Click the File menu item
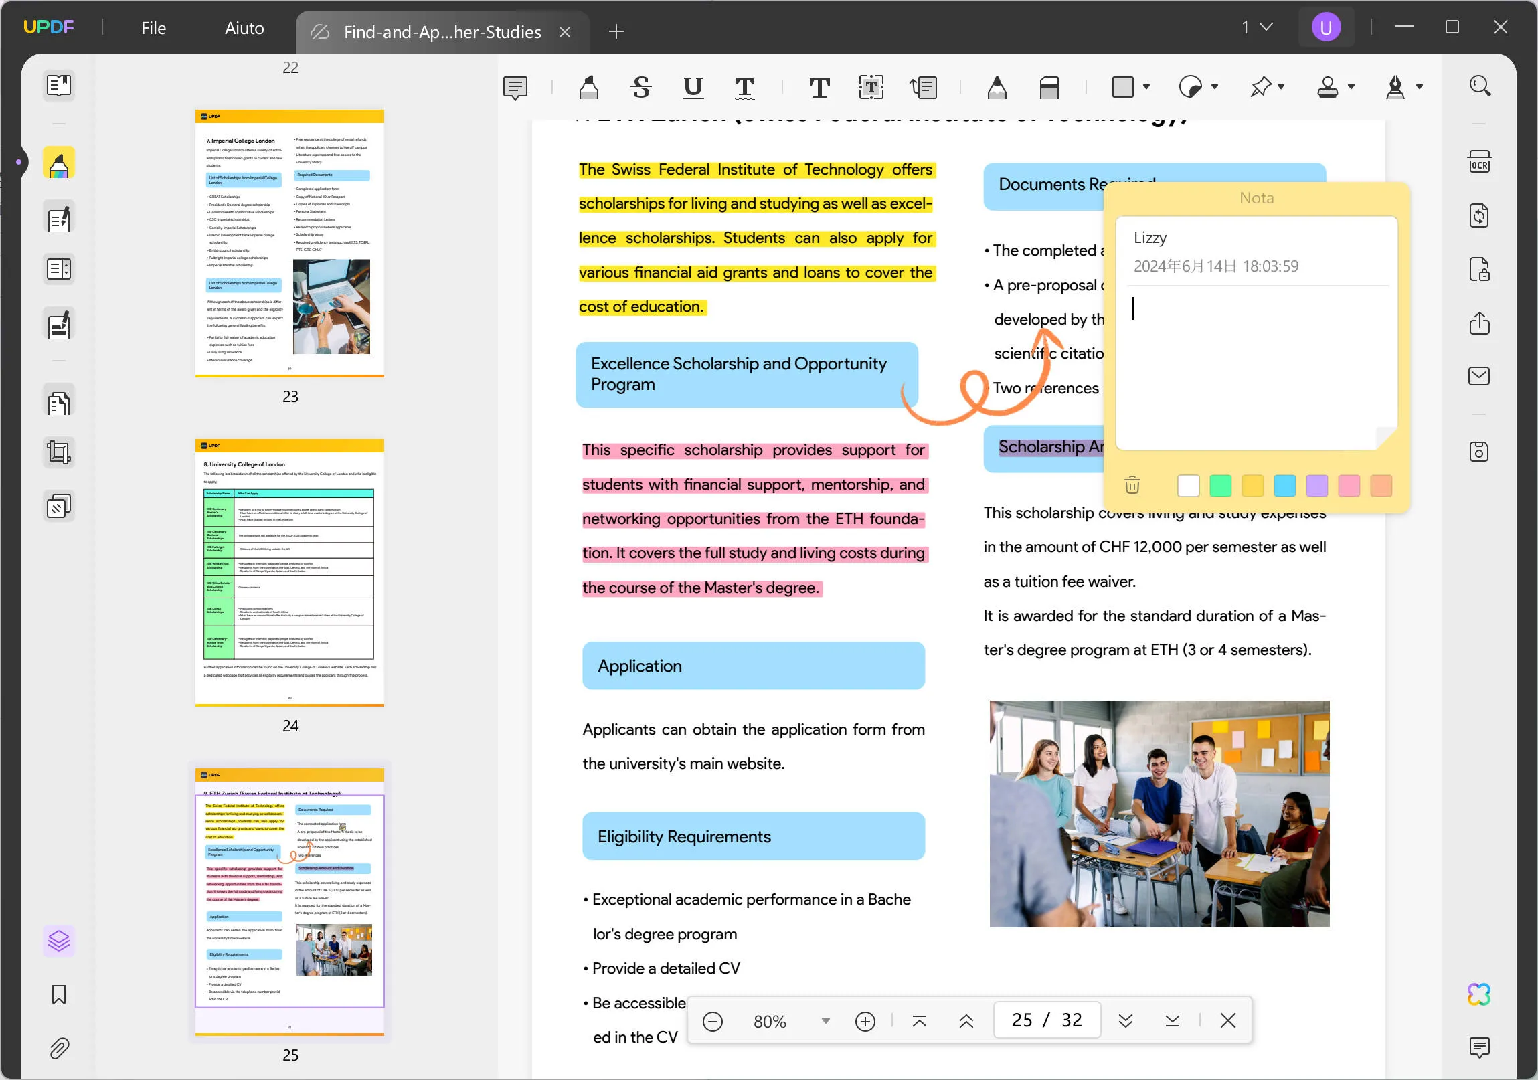The image size is (1538, 1080). [x=154, y=29]
